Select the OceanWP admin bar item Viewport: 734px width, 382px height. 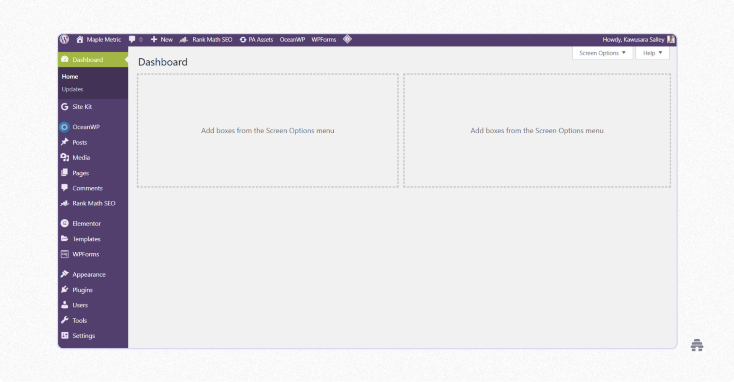292,39
